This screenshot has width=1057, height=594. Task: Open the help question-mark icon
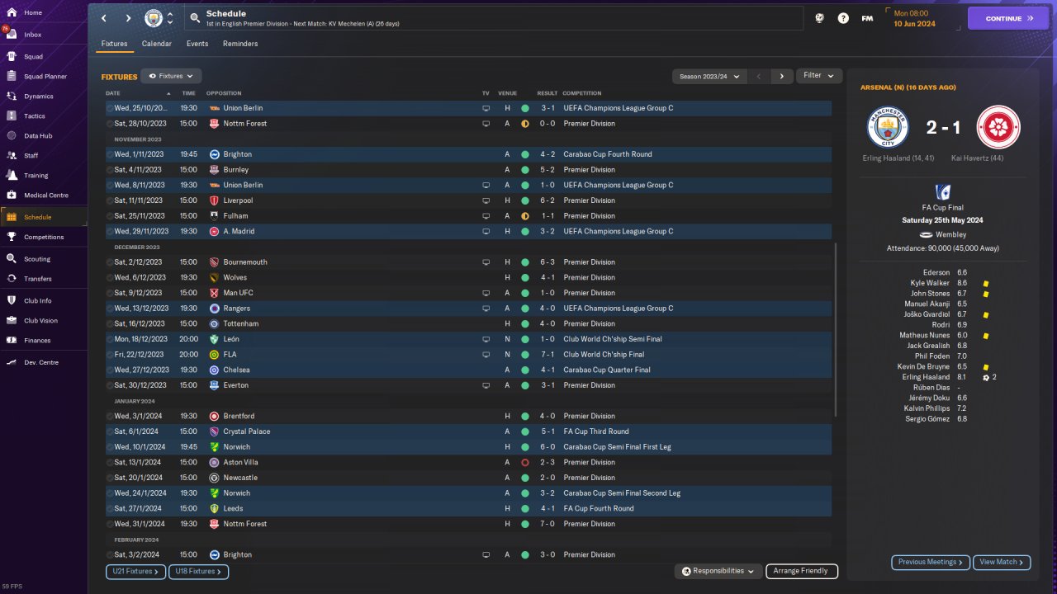click(x=843, y=18)
